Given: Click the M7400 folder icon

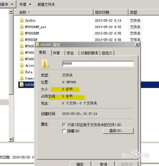Looking at the screenshot, I should click(22, 59).
